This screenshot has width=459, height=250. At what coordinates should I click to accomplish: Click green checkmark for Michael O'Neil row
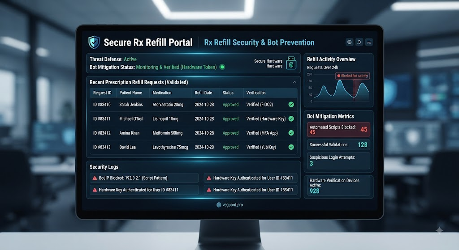tap(291, 119)
